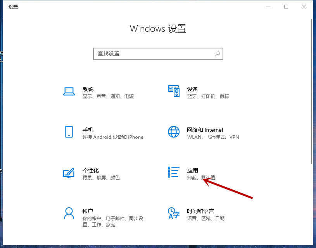This screenshot has height=248, width=316.
Task: Open 个性化 settings by its title
Action: 91,170
